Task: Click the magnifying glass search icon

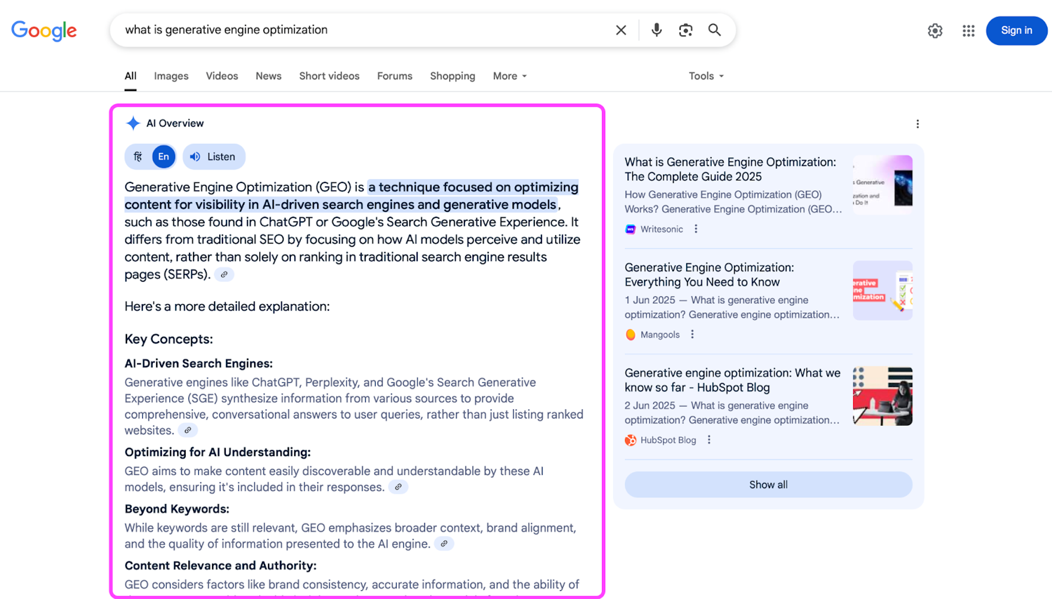Action: click(714, 30)
